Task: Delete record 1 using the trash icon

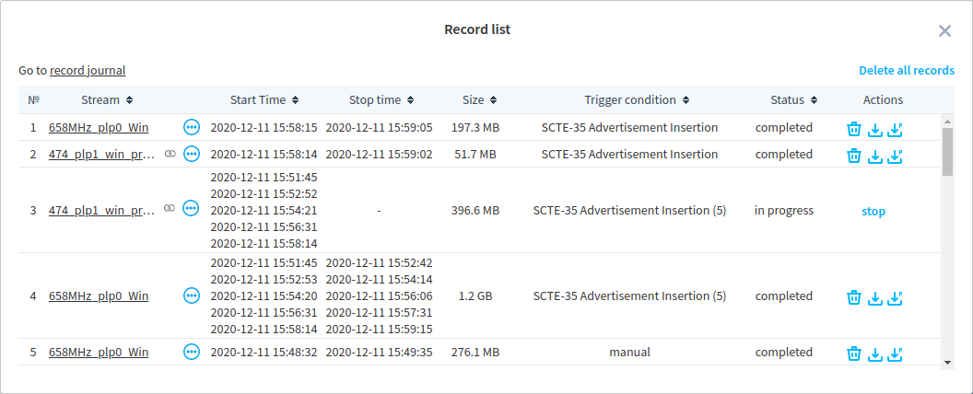Action: click(854, 129)
